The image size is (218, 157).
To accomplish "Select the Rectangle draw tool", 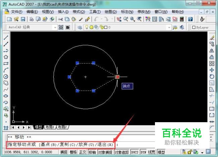I will pos(6,64).
